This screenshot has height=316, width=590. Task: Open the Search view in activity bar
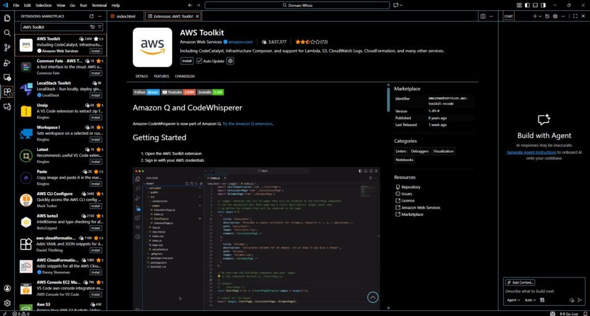click(7, 33)
